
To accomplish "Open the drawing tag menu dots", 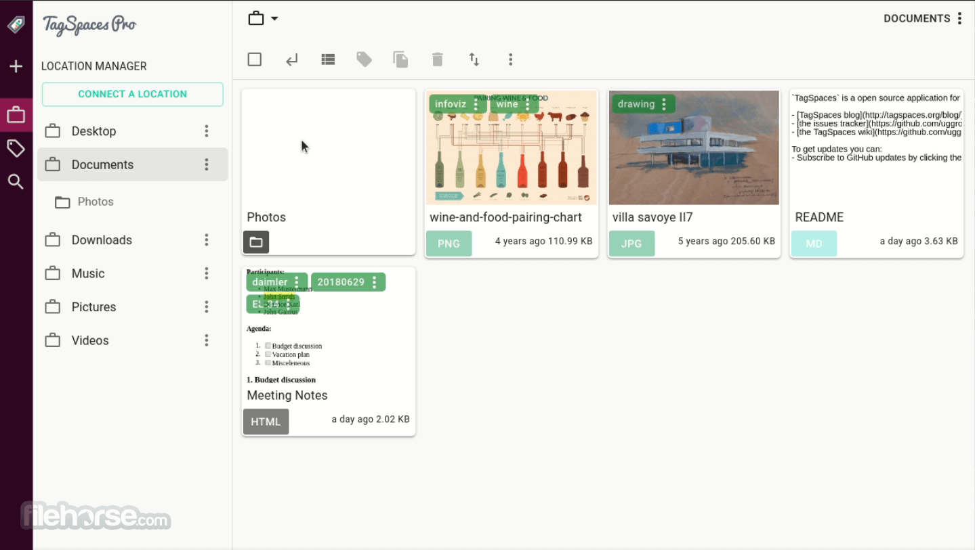I will [x=664, y=104].
